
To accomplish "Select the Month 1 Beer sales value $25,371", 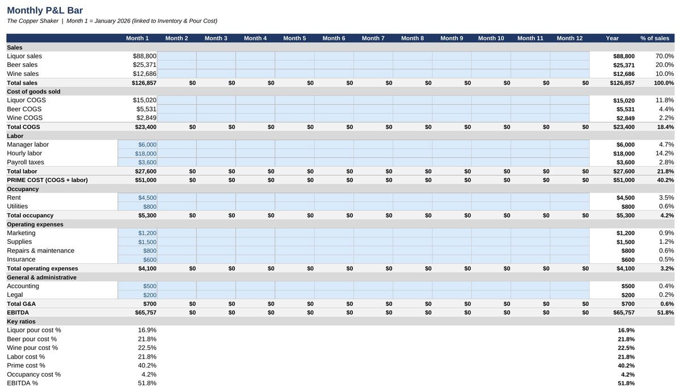I will tap(137, 65).
